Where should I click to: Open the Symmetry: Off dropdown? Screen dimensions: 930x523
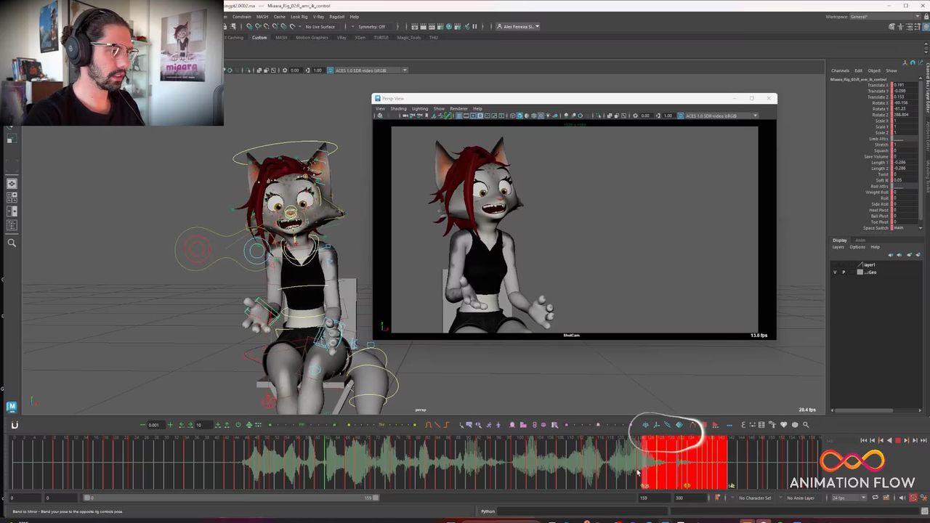pyautogui.click(x=371, y=27)
